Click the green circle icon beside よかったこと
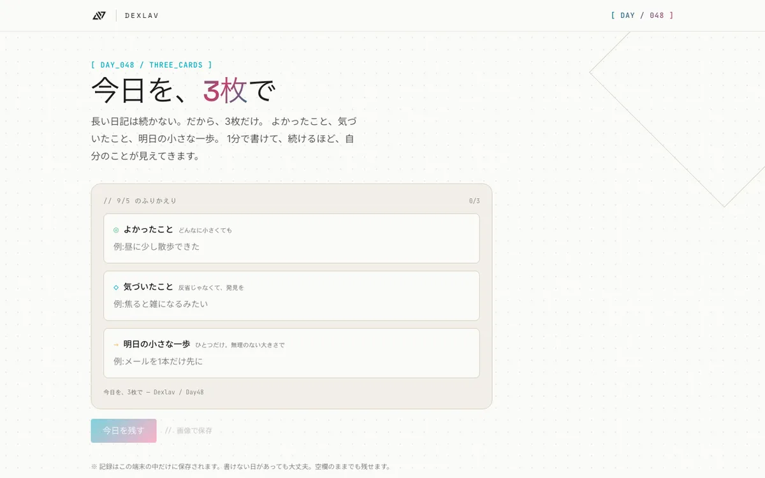765x478 pixels. tap(116, 230)
